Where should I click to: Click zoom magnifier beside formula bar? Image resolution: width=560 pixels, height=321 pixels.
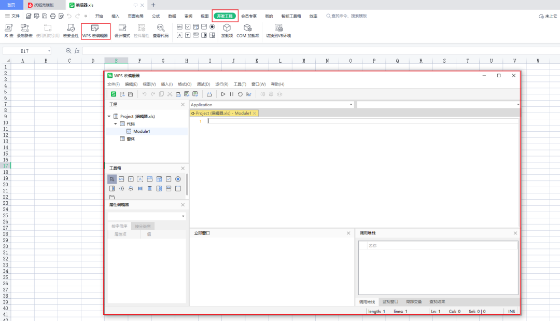coord(68,51)
